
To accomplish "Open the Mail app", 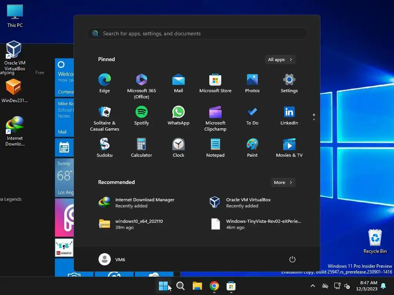I will coord(179,83).
